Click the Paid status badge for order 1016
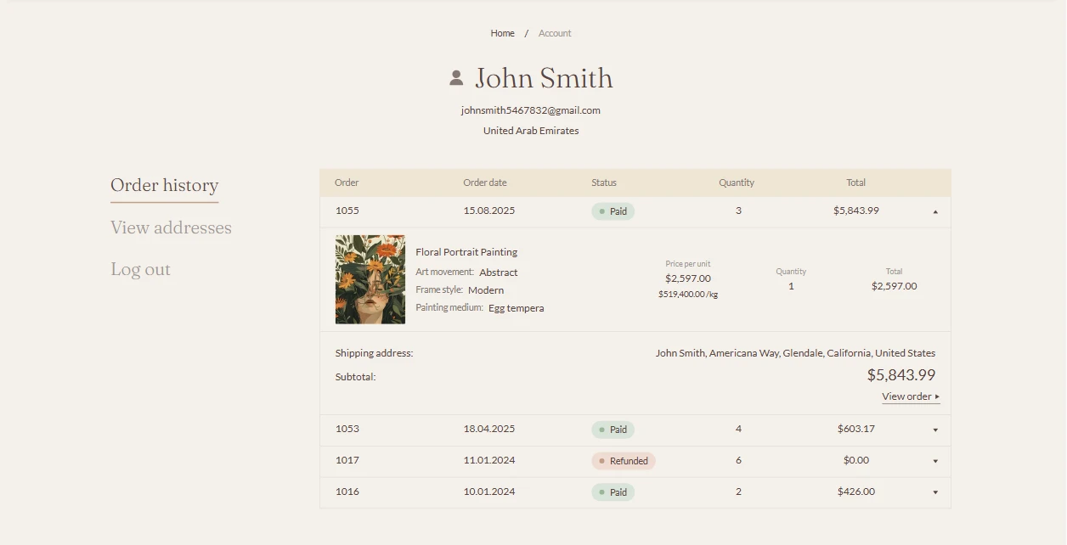 click(613, 492)
